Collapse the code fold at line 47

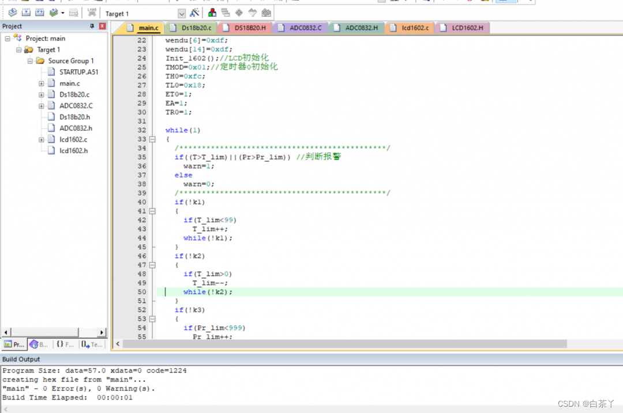(152, 265)
